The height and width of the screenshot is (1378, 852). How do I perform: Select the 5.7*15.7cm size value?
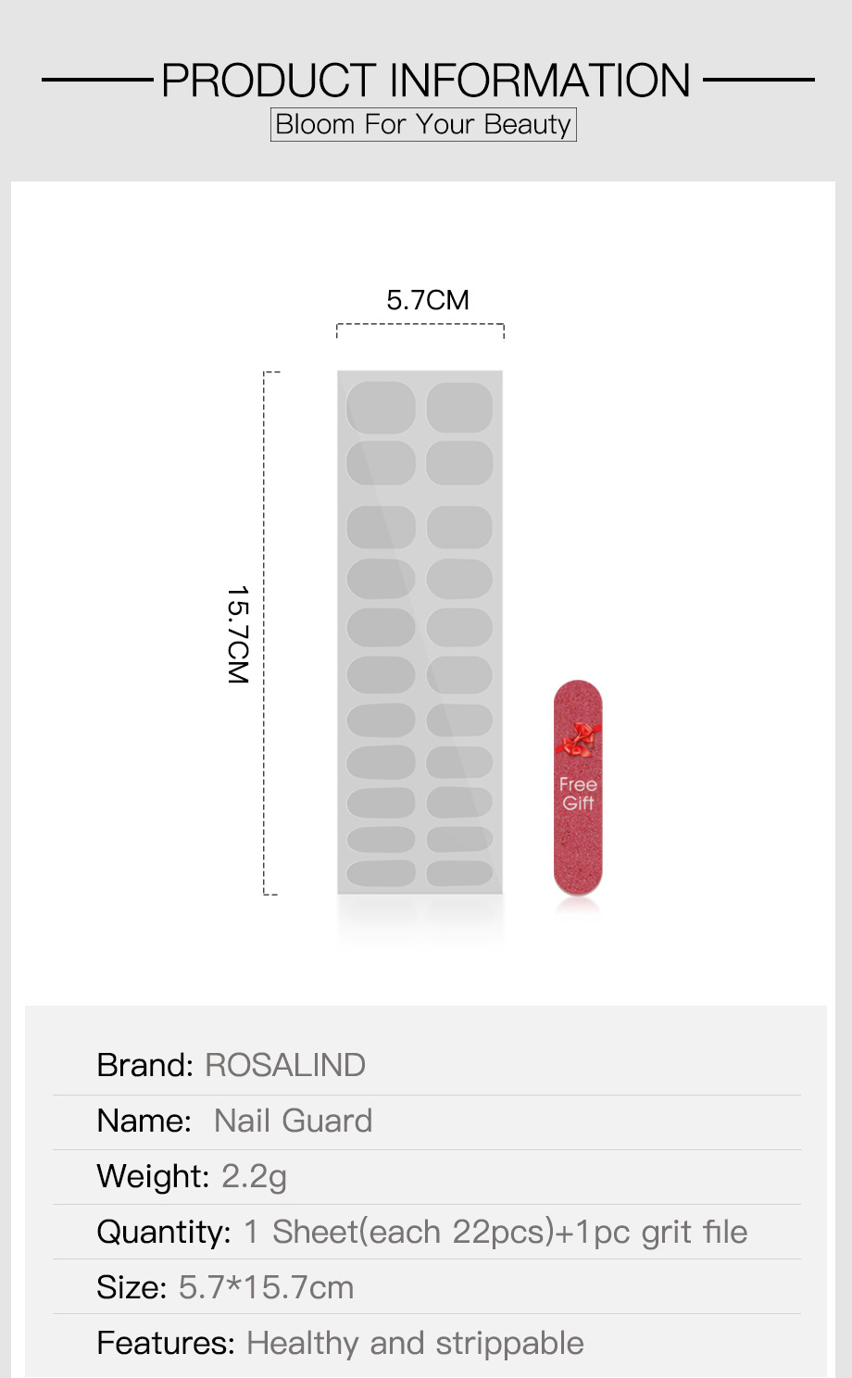[x=266, y=1287]
